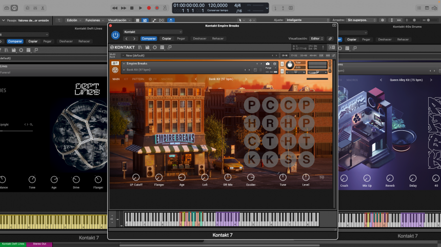Go to next kit with right arrow beside Bank Kit

click(x=246, y=79)
